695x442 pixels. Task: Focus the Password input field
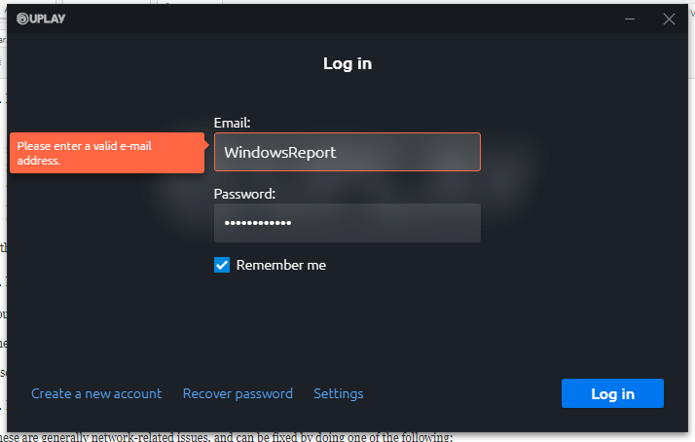(x=347, y=223)
